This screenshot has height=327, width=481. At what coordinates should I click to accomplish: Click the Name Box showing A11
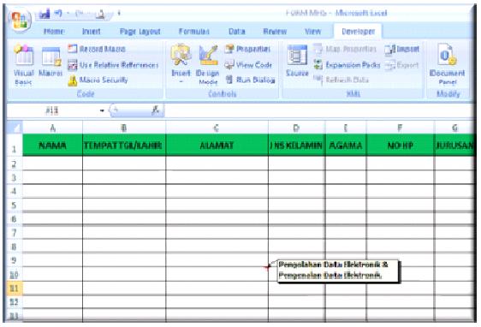(52, 110)
